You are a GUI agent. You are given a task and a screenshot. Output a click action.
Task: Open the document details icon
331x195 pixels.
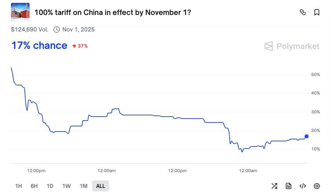[289, 186]
